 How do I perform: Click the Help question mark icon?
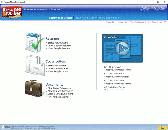165,22
